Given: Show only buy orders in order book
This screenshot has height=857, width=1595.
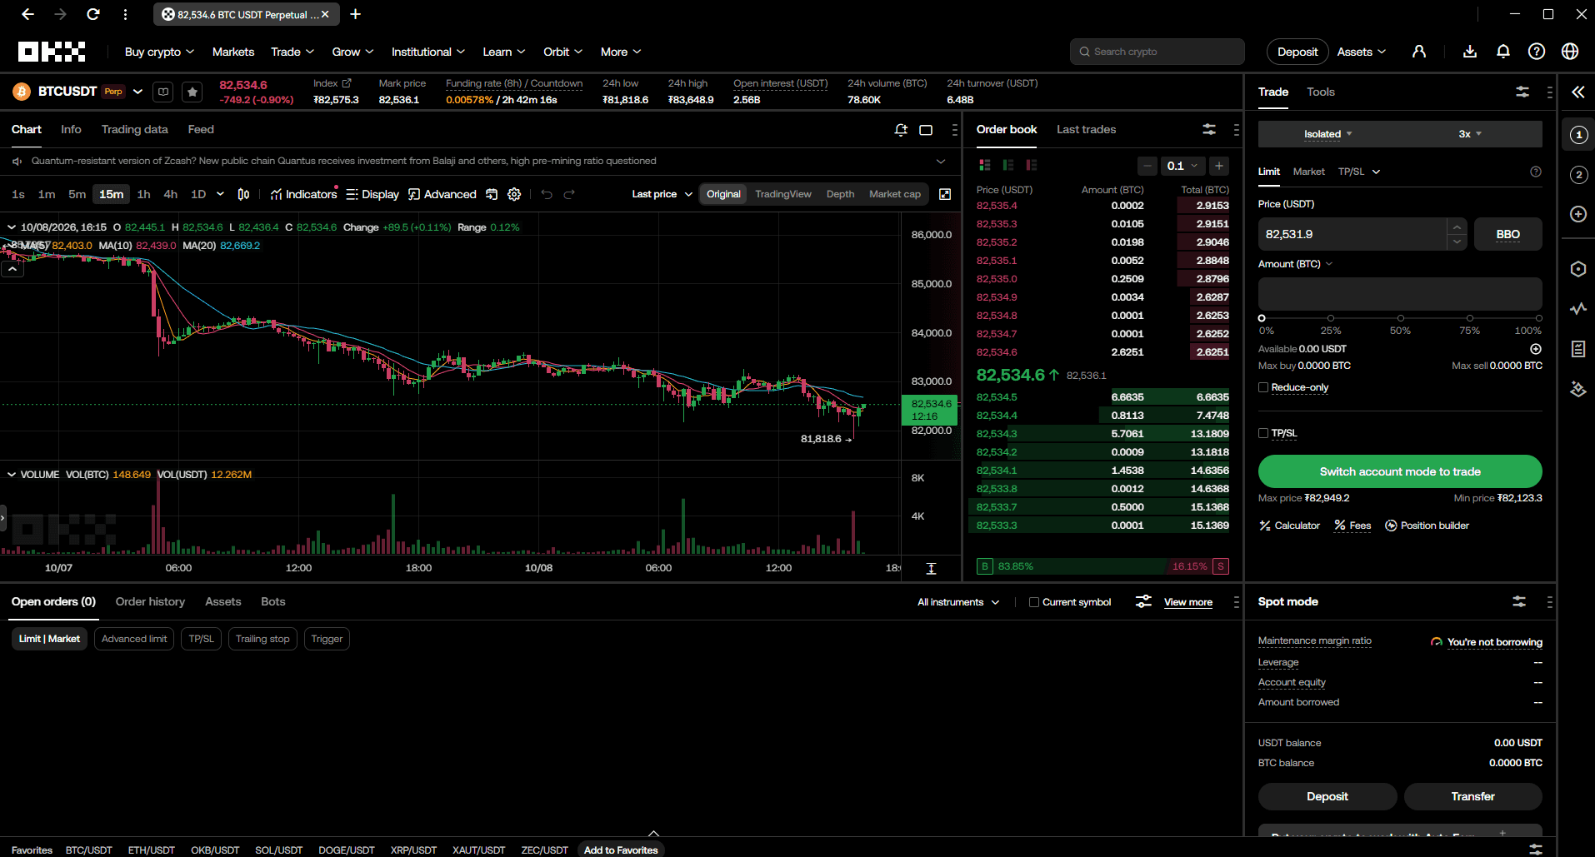Looking at the screenshot, I should point(1008,165).
